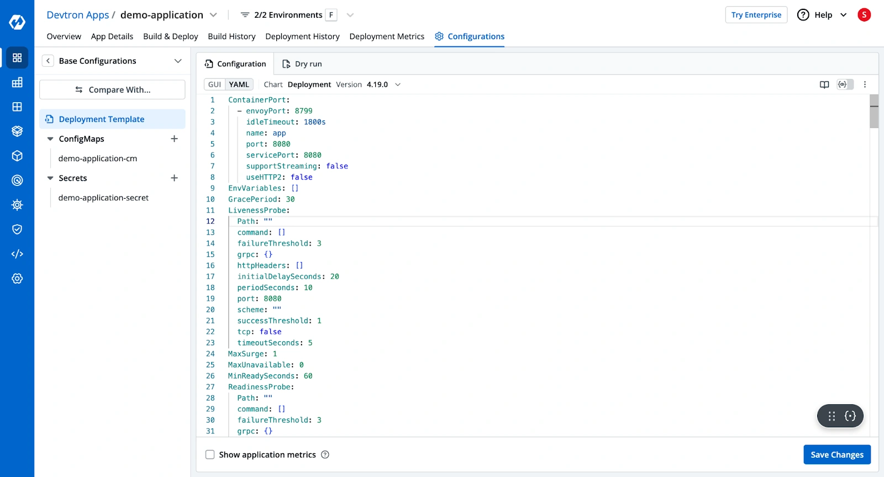Click the Compare With... button
The width and height of the screenshot is (884, 477).
(112, 89)
